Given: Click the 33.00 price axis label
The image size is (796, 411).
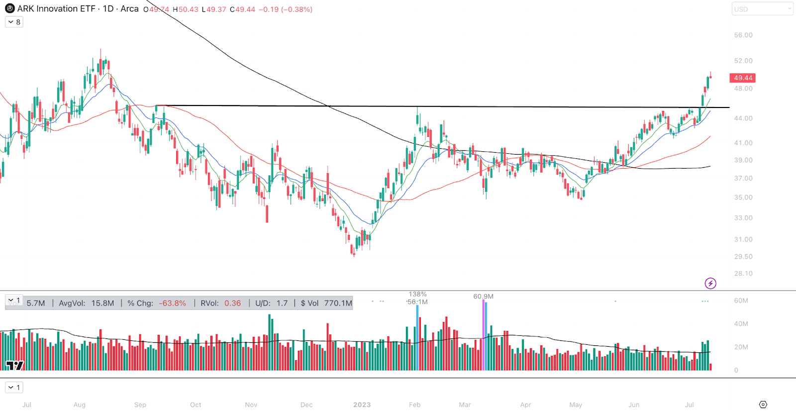Looking at the screenshot, I should pos(743,218).
